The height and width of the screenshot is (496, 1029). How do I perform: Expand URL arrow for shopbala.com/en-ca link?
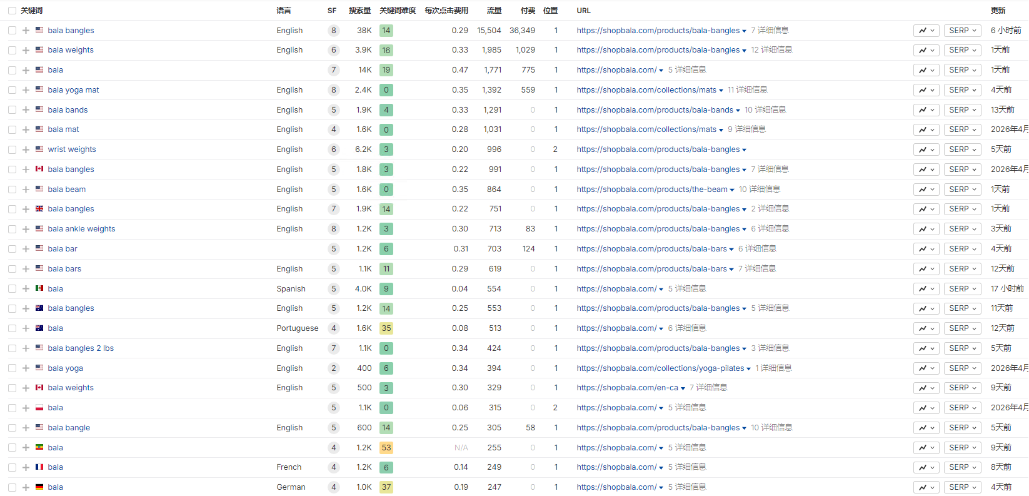click(683, 388)
